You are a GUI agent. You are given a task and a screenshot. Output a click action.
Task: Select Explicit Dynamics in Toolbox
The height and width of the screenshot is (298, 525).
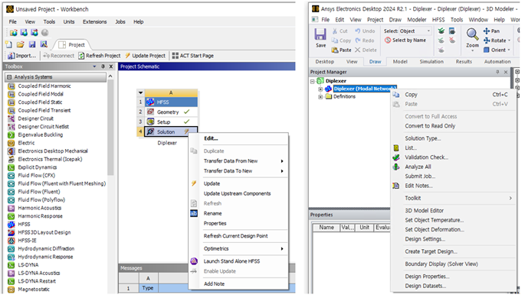coord(37,167)
